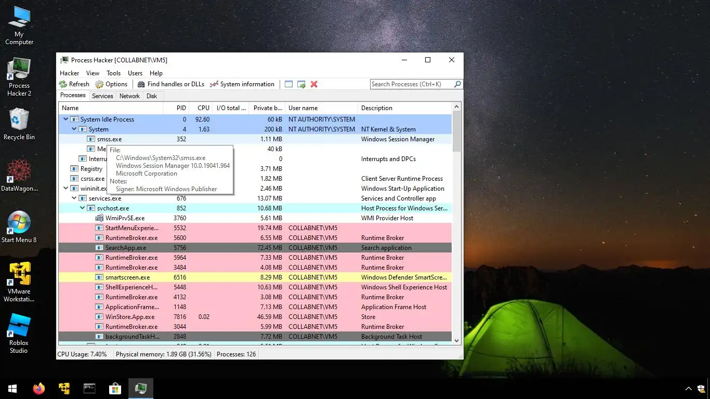
Task: Select Process Hacker 2 desktop shortcut
Action: click(x=19, y=77)
